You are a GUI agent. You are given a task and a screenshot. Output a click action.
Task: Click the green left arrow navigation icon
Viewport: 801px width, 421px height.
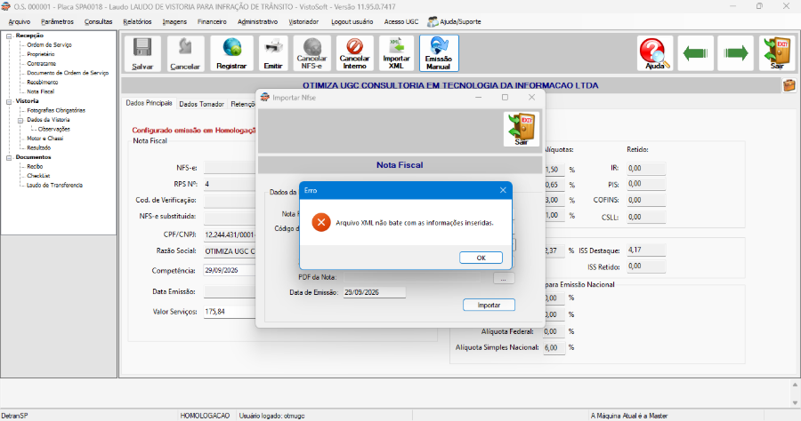tap(695, 53)
